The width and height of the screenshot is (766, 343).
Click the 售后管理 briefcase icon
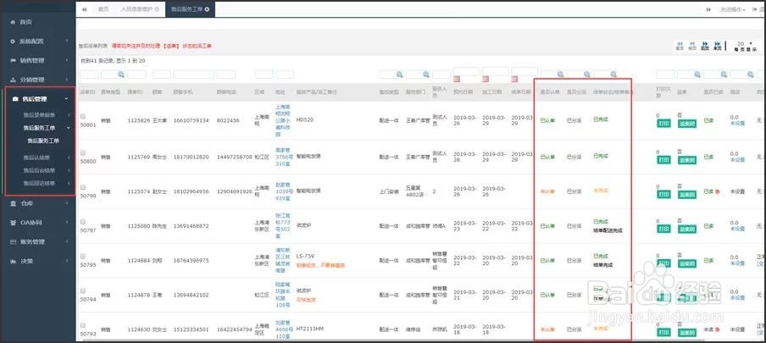click(x=15, y=99)
